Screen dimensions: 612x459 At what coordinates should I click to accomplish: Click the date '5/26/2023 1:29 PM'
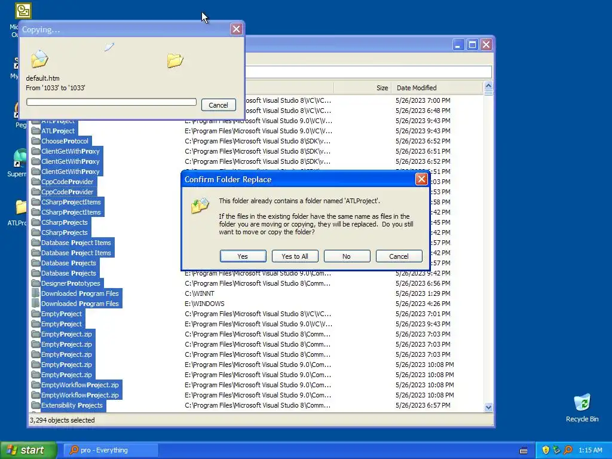click(423, 293)
